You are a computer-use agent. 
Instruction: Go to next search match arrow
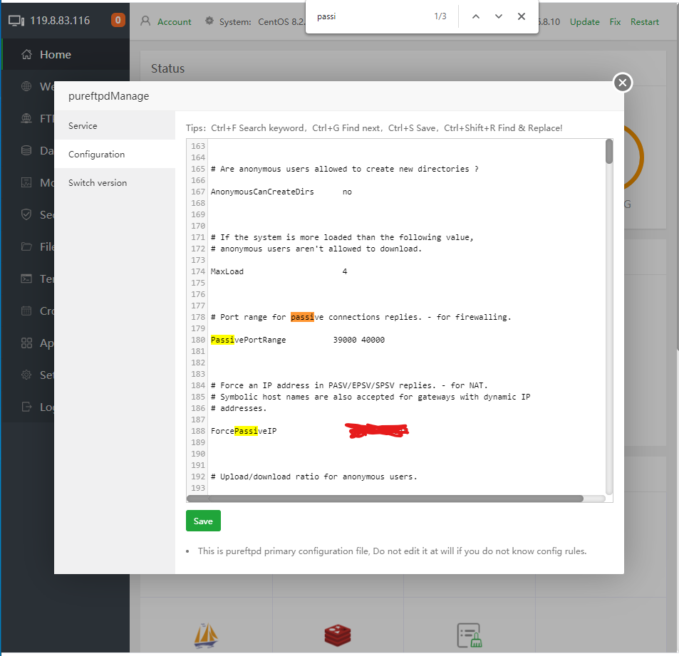pos(499,16)
